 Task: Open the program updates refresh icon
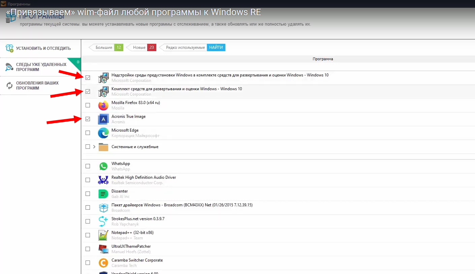coord(9,85)
